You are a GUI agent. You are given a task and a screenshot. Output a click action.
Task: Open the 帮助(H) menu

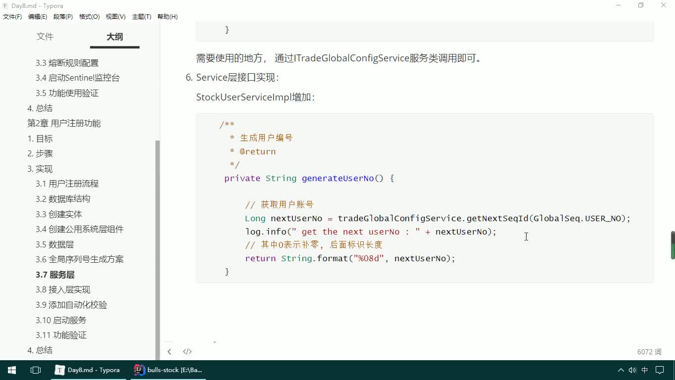(167, 17)
